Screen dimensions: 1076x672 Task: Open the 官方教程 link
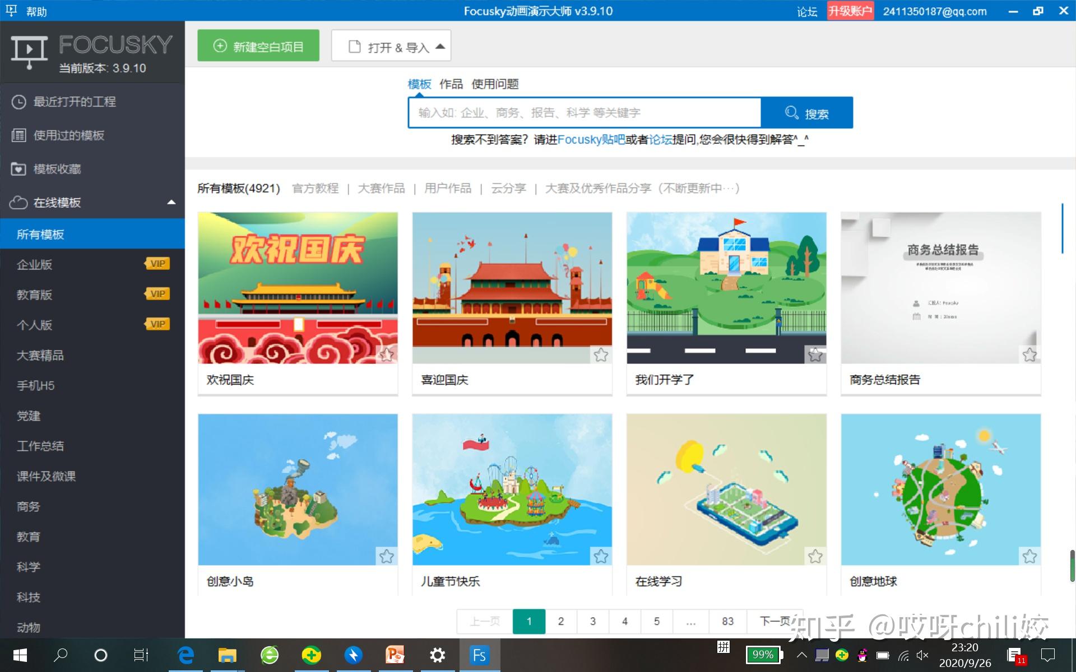coord(315,188)
